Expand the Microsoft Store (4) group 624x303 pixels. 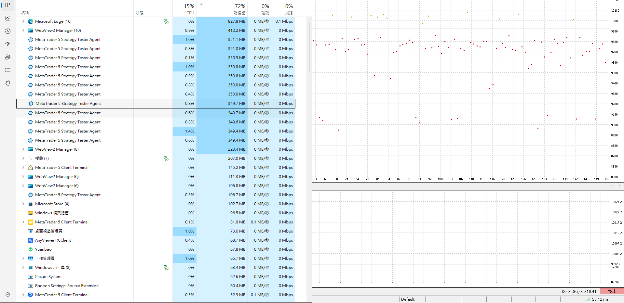click(x=23, y=204)
